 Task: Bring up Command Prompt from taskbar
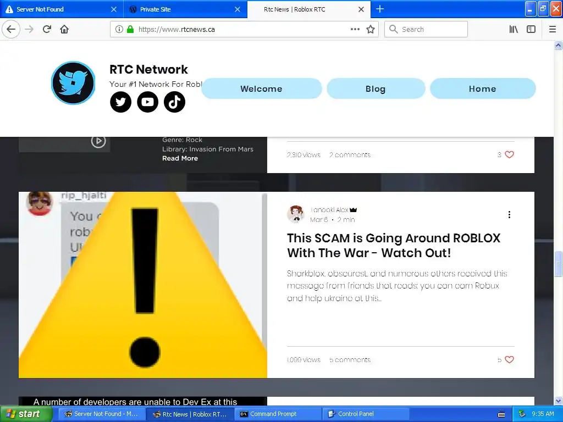coord(279,414)
